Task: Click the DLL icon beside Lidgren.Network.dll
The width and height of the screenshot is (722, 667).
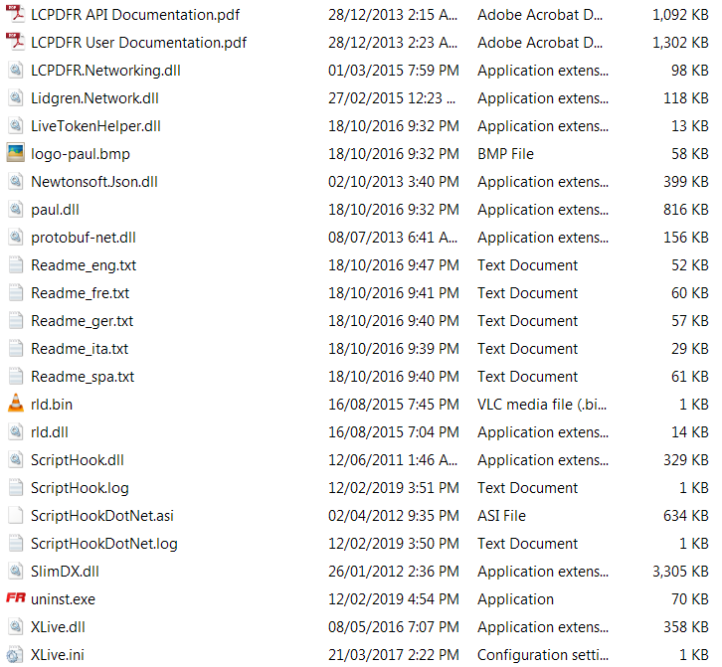Action: coord(15,97)
